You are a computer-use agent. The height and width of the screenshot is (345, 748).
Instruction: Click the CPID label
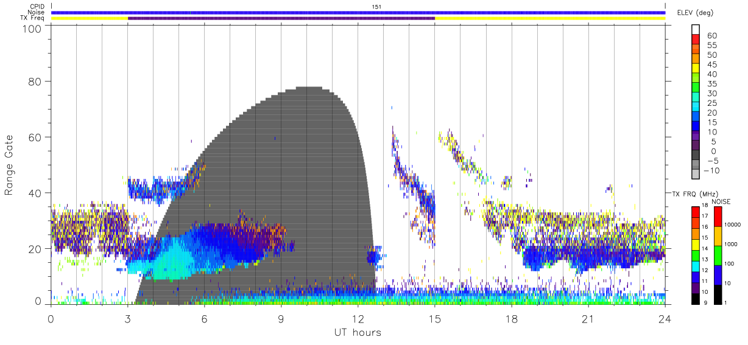[37, 7]
